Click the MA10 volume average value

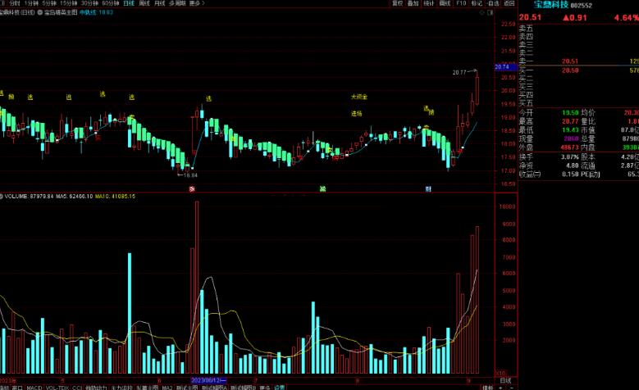tap(115, 197)
